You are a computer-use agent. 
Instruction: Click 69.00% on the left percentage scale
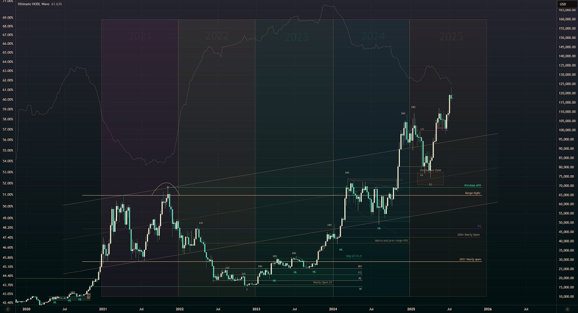pyautogui.click(x=8, y=17)
